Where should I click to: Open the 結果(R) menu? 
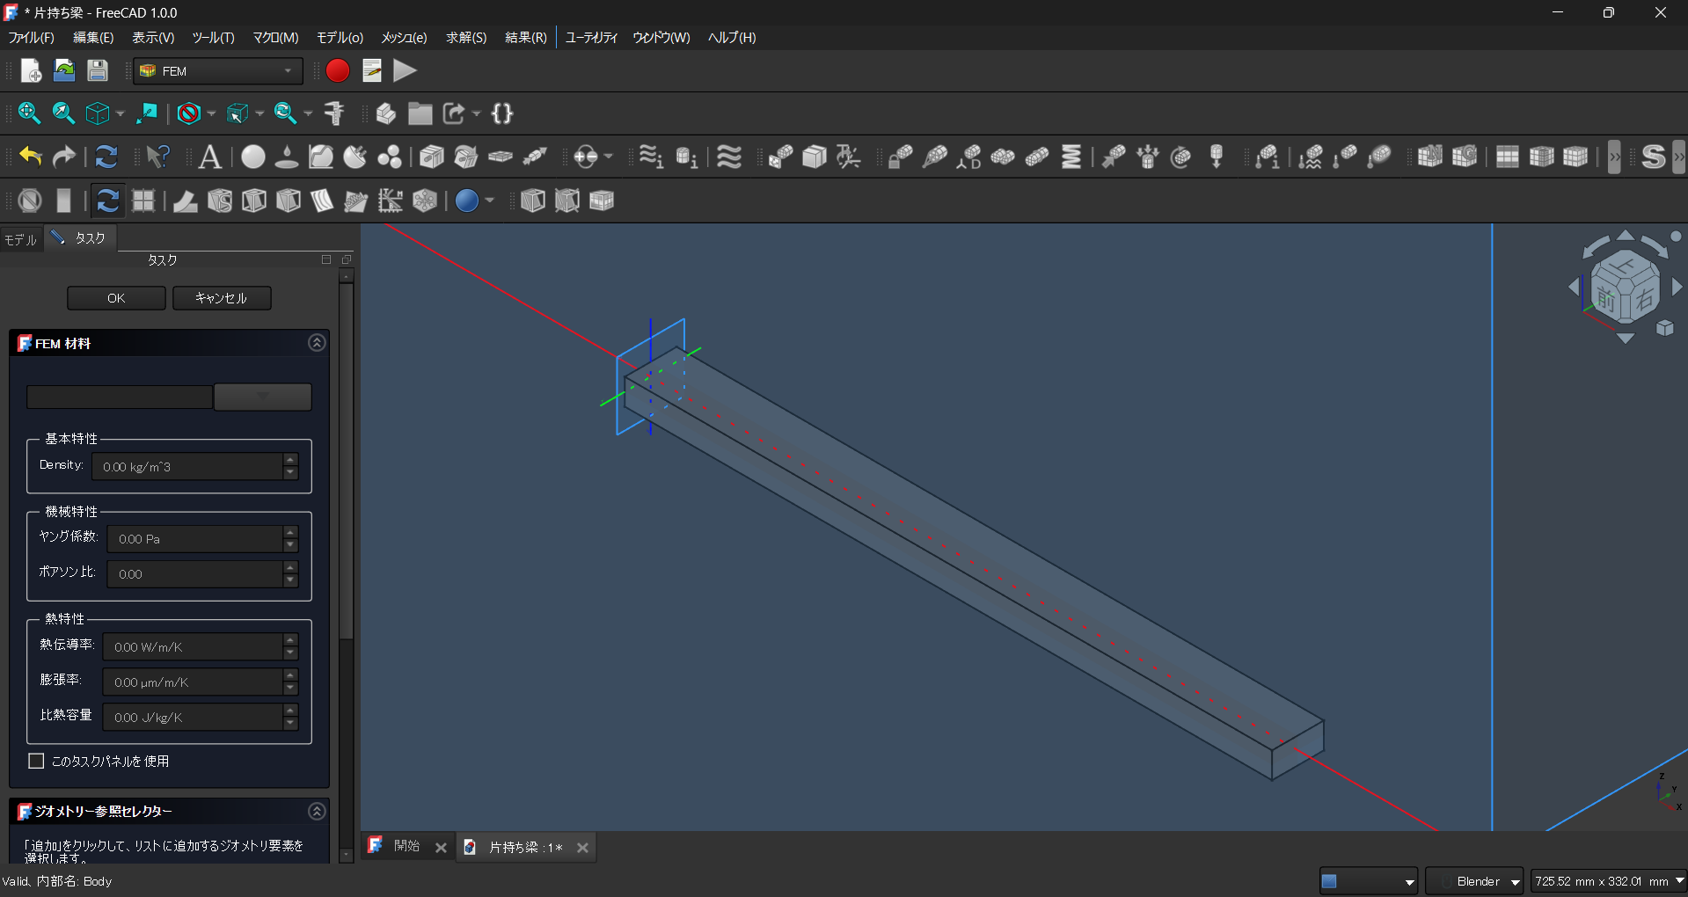pos(526,38)
